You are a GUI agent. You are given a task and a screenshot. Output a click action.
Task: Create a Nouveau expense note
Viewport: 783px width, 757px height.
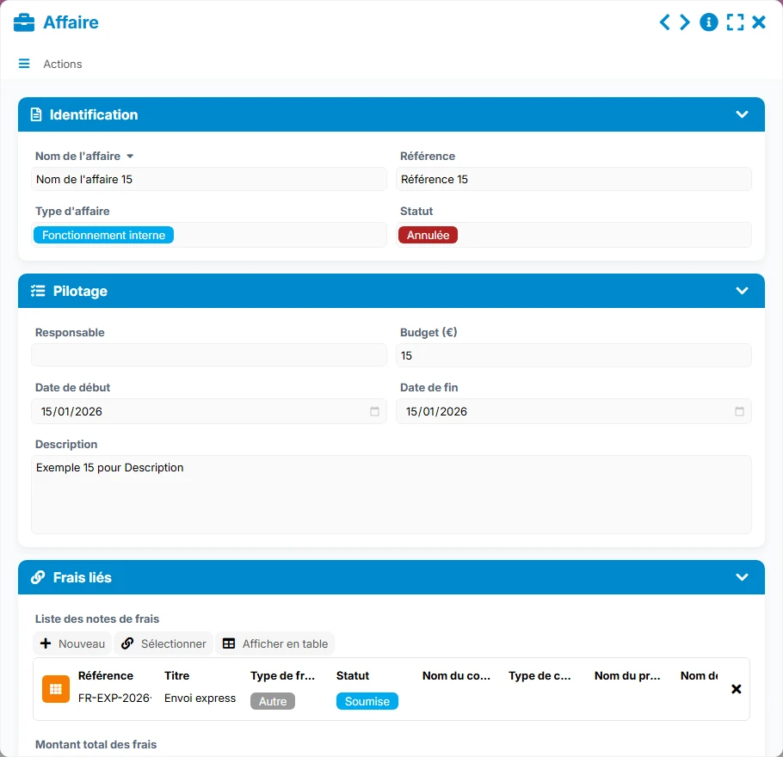coord(72,643)
